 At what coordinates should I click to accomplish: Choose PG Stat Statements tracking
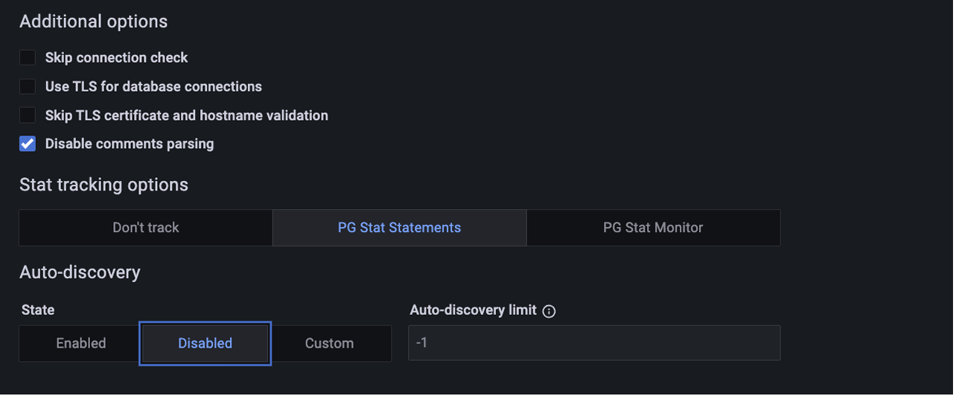[x=399, y=228]
